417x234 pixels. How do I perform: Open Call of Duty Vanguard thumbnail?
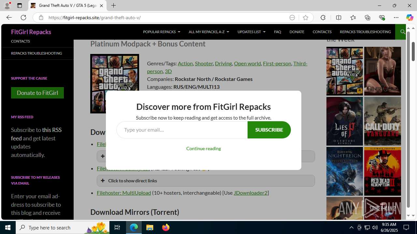(x=382, y=121)
